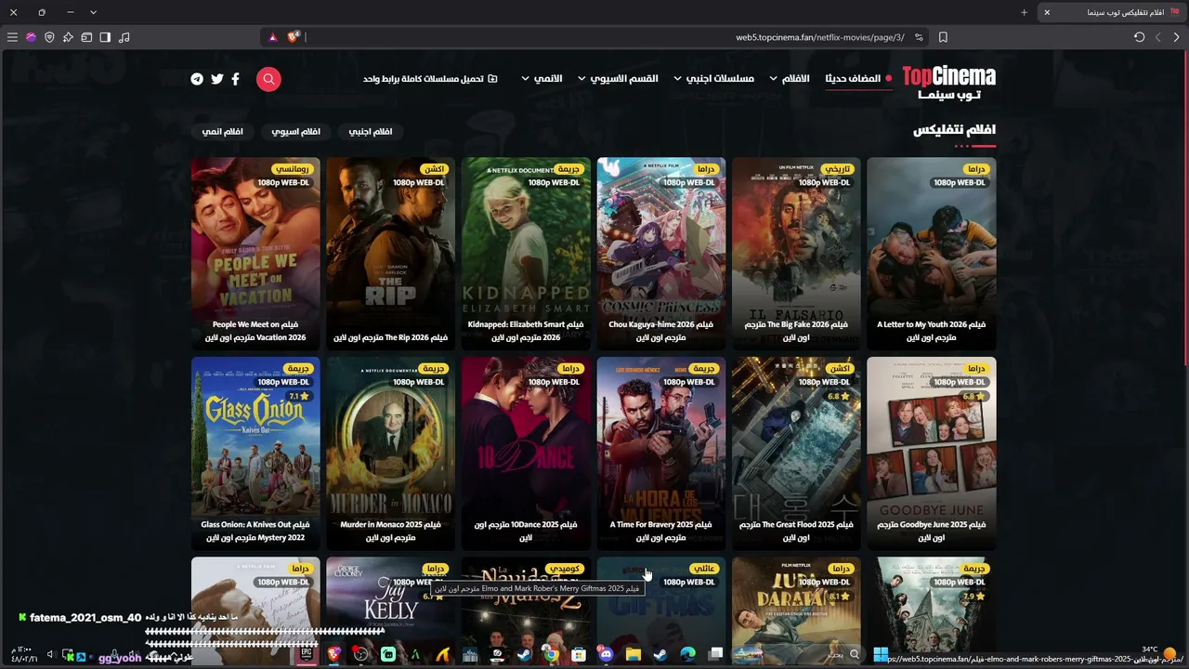Click the Brave Rewards triangle icon
1189x669 pixels.
coord(273,37)
